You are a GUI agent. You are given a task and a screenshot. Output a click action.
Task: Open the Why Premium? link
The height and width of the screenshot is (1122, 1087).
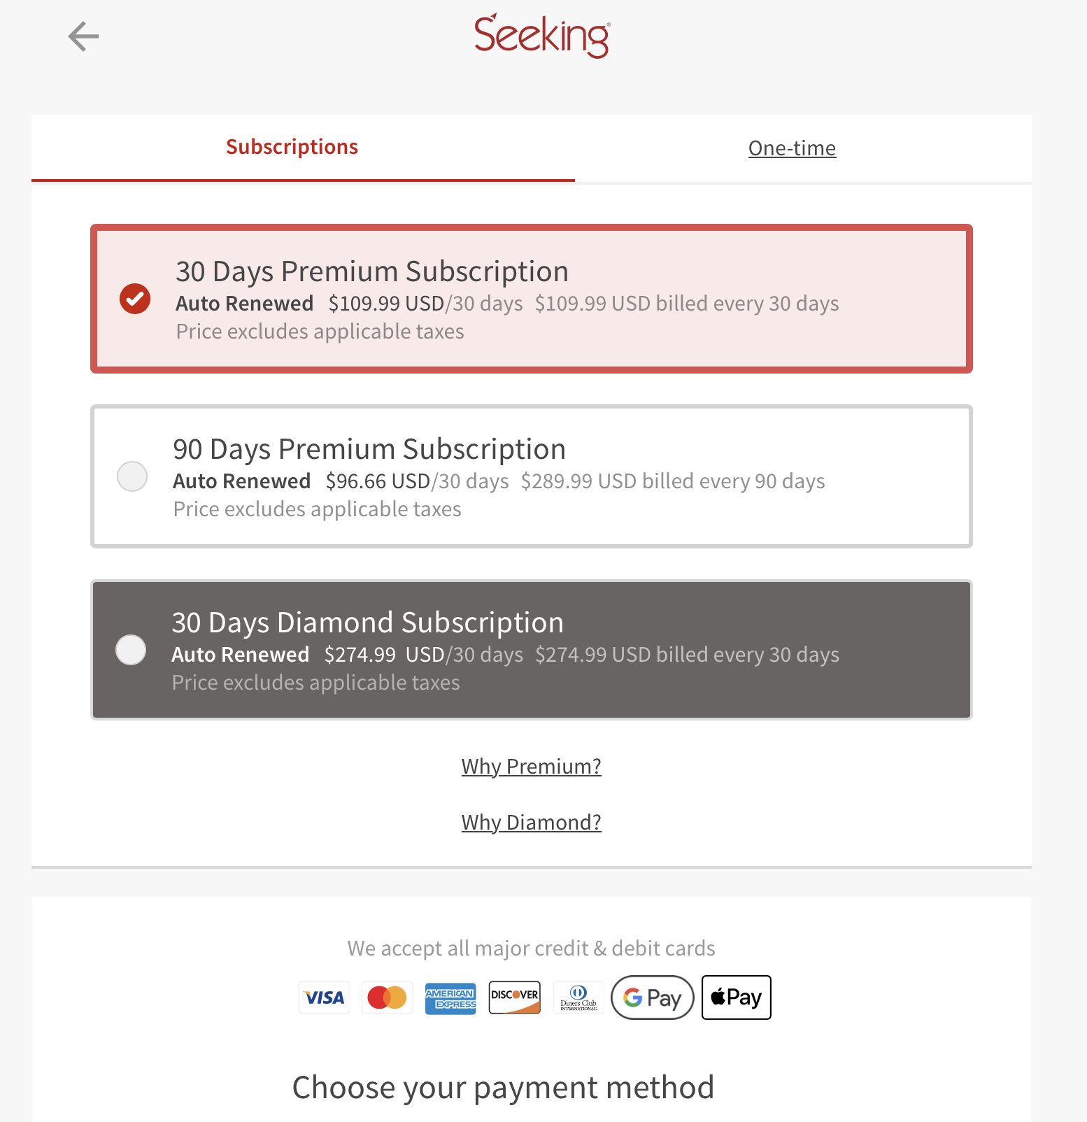click(x=532, y=767)
